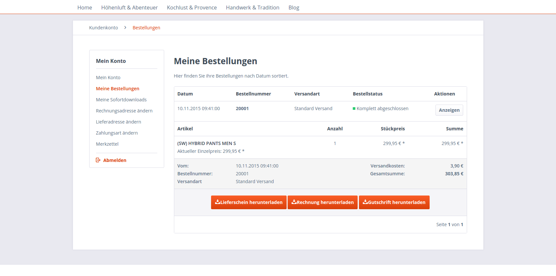
Task: Open Zahlungsart ändern link
Action: click(x=117, y=133)
